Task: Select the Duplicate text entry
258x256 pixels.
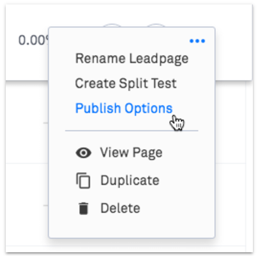Action: (130, 180)
